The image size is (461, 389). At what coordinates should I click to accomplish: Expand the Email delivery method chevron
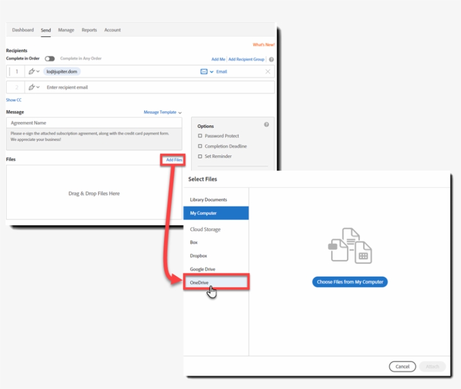(211, 71)
